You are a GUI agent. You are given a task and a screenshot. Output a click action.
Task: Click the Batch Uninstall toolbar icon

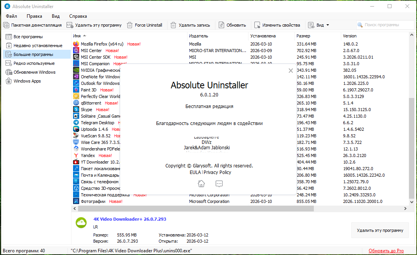(x=7, y=25)
